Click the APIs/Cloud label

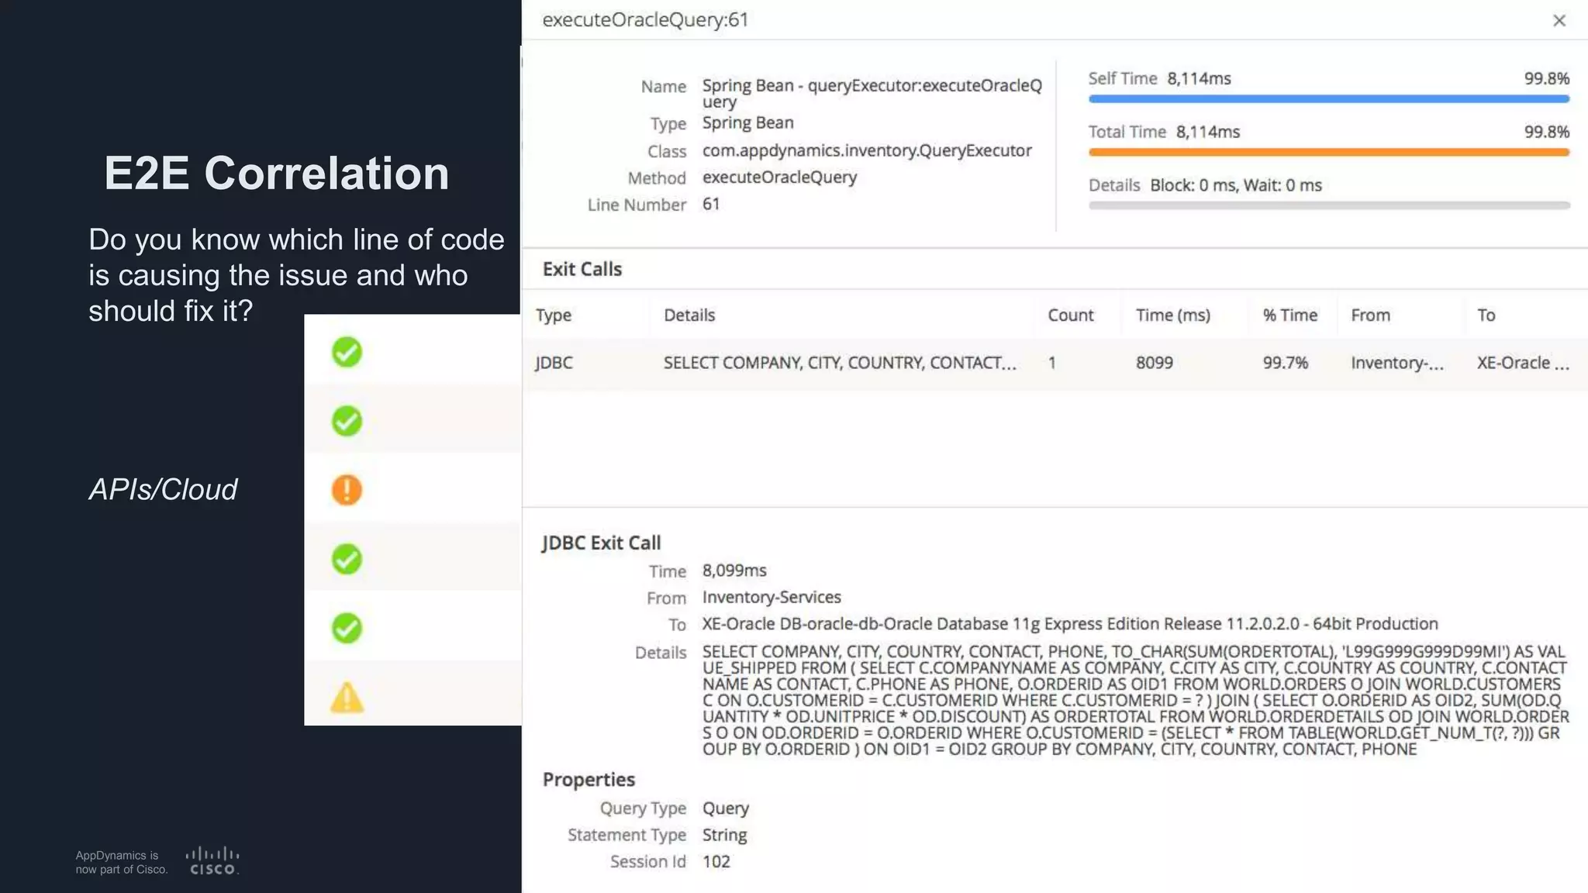pos(163,490)
